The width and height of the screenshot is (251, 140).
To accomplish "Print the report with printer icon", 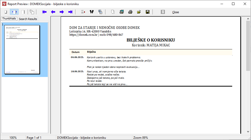I will tap(130, 12).
